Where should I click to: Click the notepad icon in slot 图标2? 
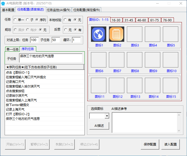point(117,34)
